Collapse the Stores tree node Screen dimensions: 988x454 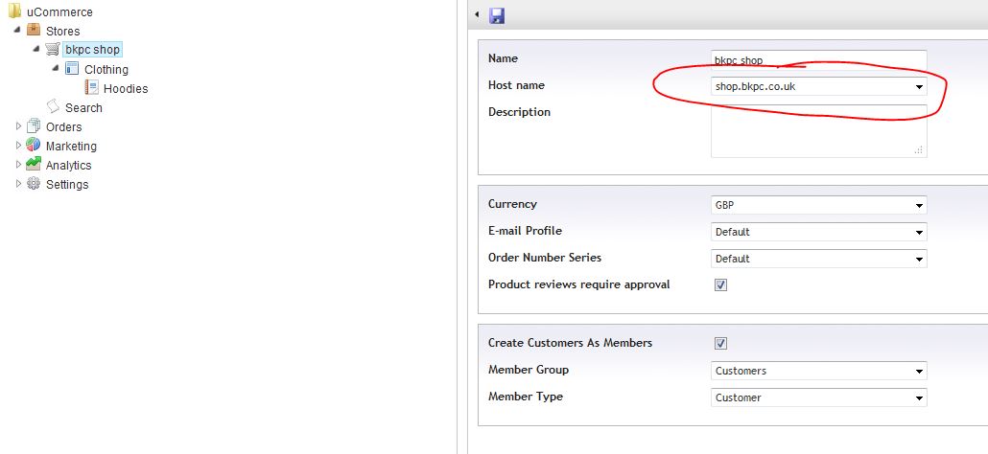[17, 30]
